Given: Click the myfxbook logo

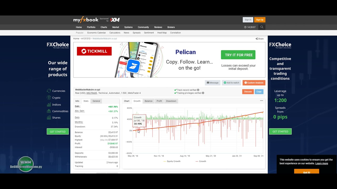Looking at the screenshot, I should click(86, 20).
